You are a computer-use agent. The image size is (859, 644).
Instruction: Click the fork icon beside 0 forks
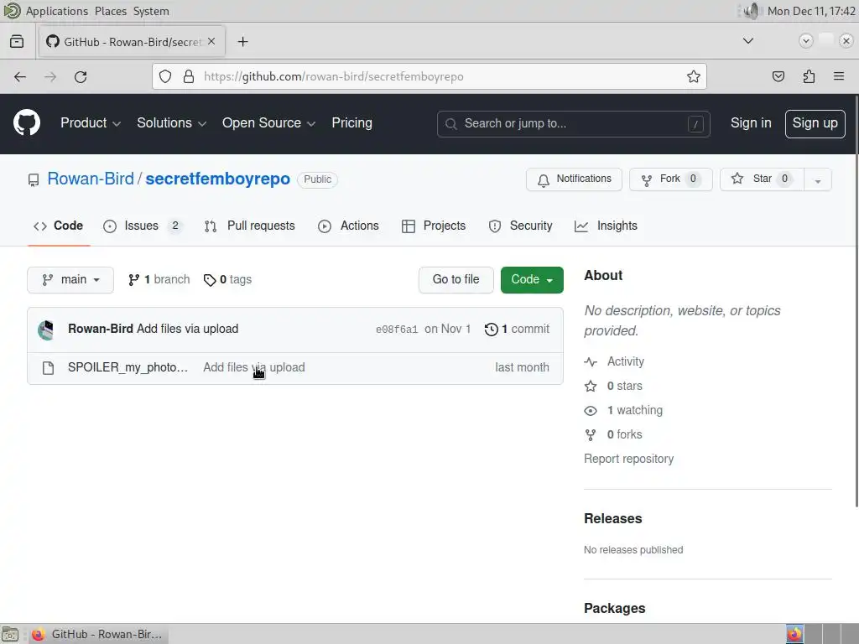(591, 435)
